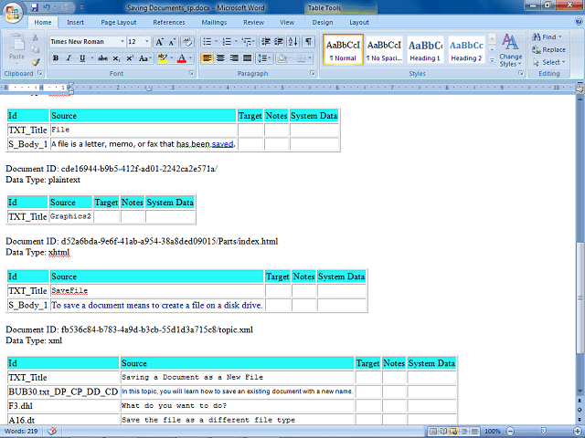The width and height of the screenshot is (585, 438).
Task: Toggle italic formatting
Action: [69, 58]
